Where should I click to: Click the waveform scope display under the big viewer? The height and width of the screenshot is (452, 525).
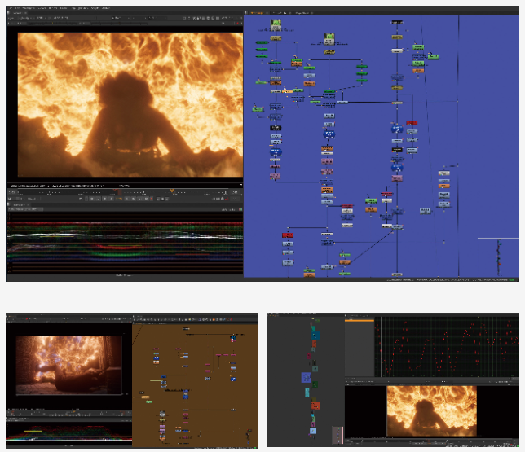[125, 243]
